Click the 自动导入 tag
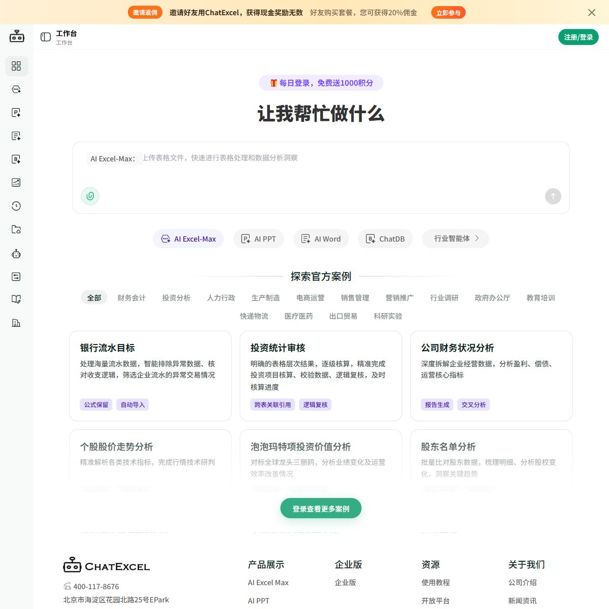Screen dimensions: 609x609 pyautogui.click(x=132, y=404)
